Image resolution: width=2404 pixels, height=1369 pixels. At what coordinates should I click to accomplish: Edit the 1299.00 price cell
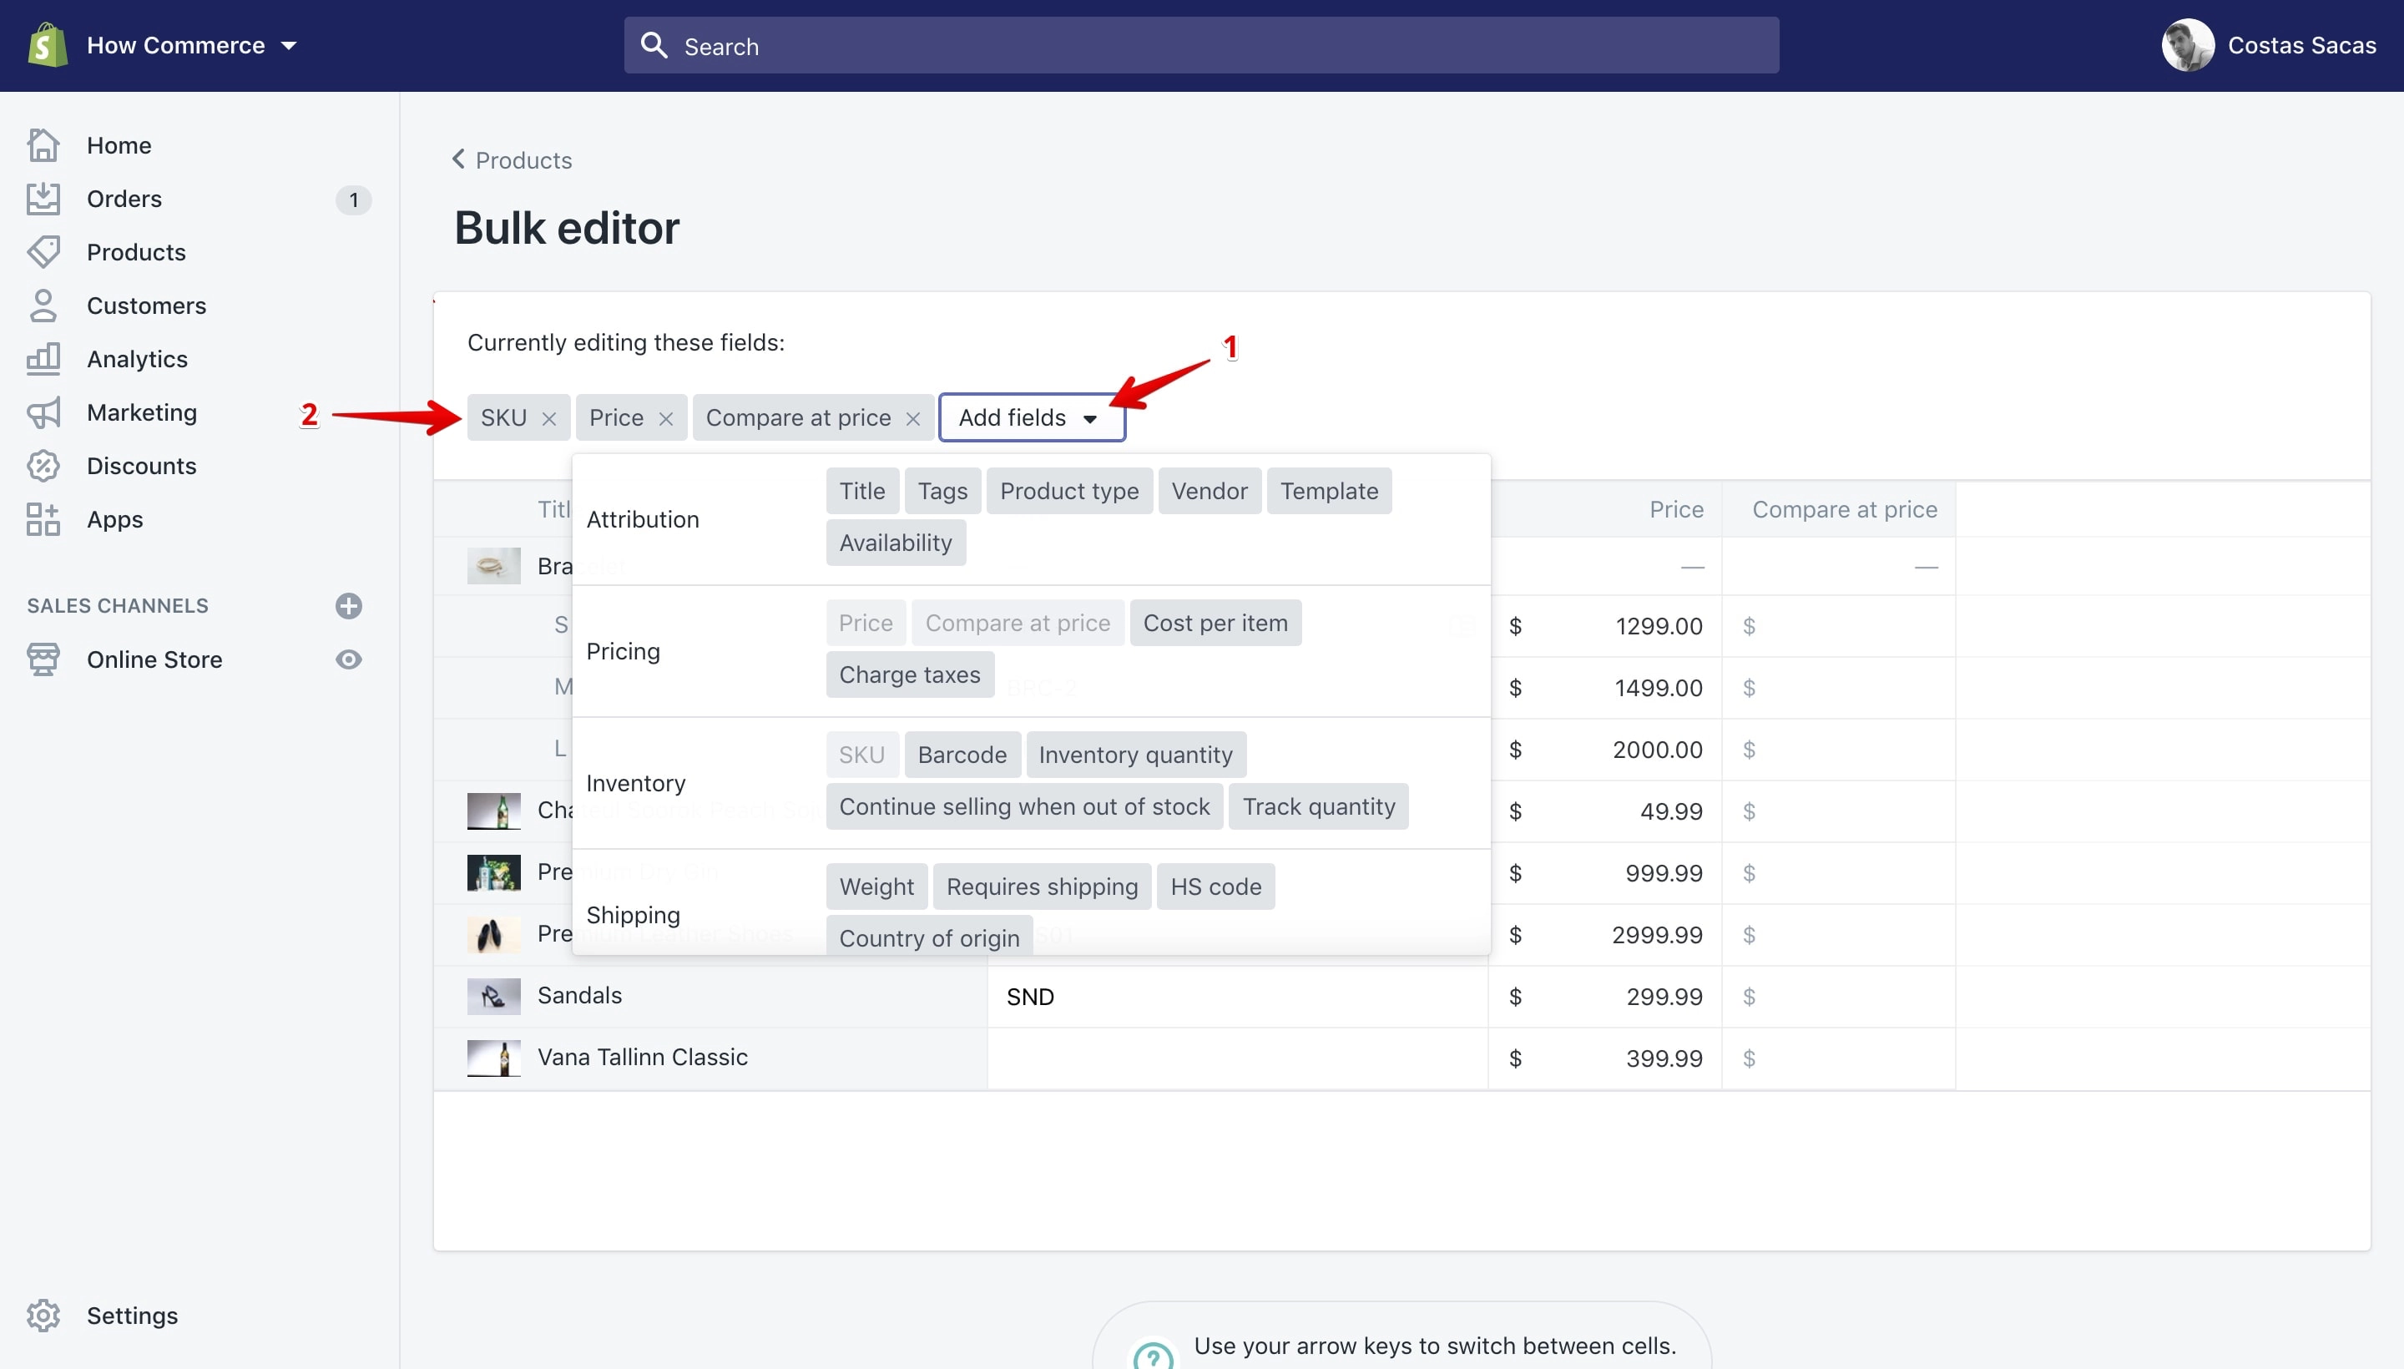[1605, 626]
